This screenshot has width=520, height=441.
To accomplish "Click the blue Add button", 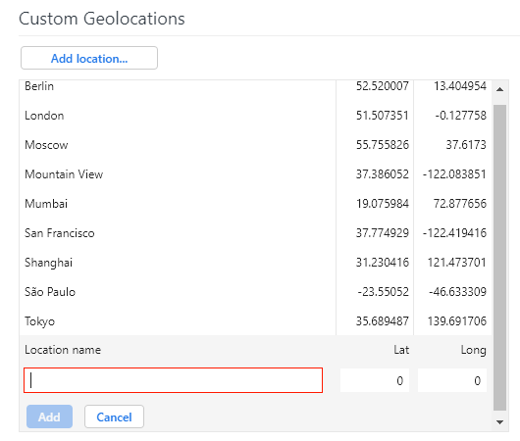I will [49, 416].
